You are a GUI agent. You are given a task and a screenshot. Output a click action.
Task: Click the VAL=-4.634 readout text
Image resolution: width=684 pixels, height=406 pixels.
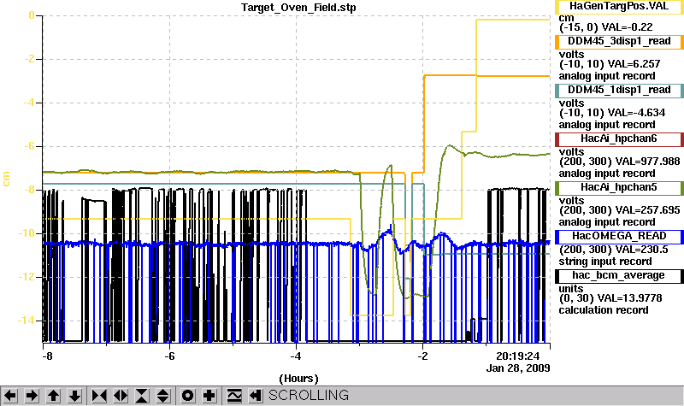pyautogui.click(x=636, y=113)
